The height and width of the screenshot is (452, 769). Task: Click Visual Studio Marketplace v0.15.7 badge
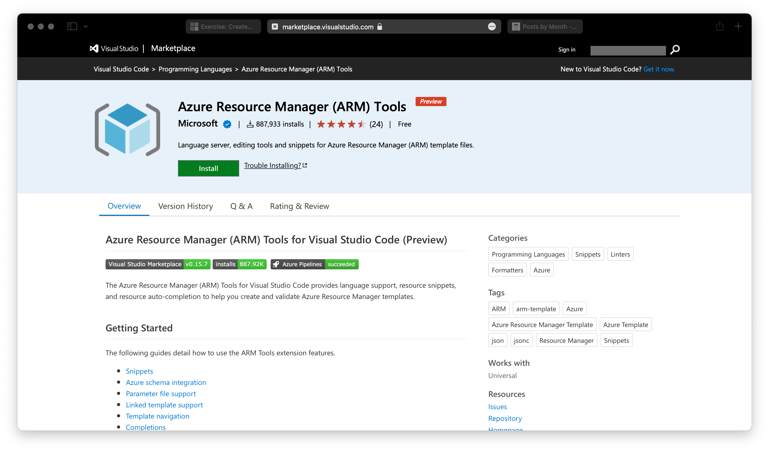[158, 264]
